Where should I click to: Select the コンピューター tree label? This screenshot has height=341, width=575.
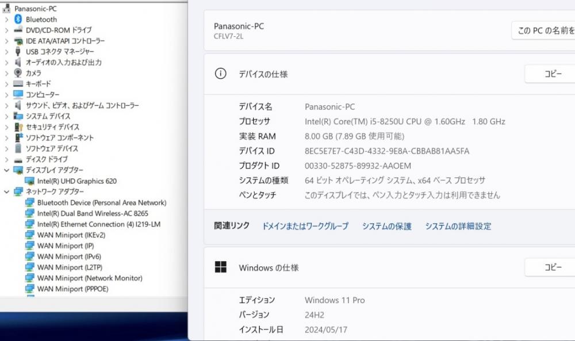(43, 94)
